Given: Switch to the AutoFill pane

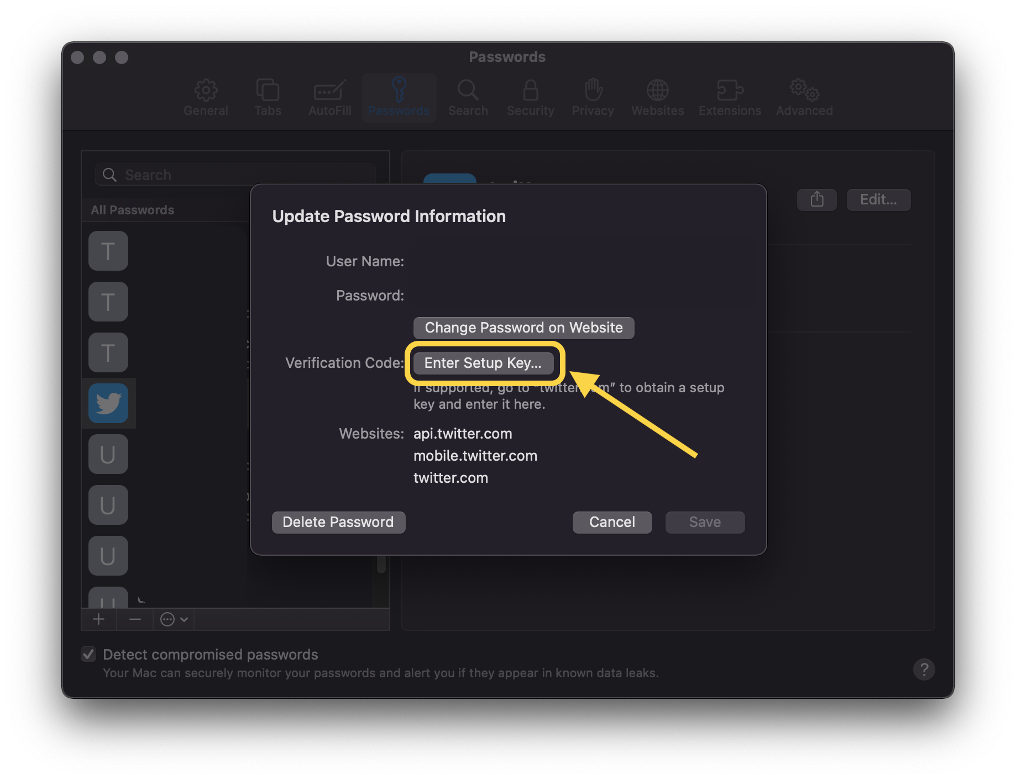Looking at the screenshot, I should pyautogui.click(x=330, y=98).
